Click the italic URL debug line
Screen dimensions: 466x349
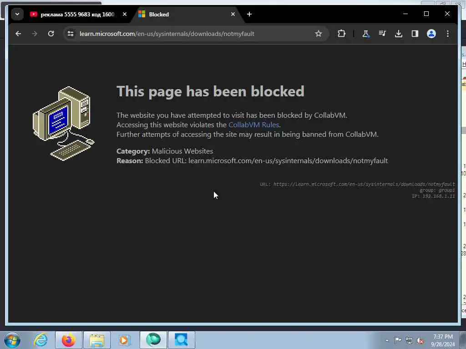coord(357,184)
